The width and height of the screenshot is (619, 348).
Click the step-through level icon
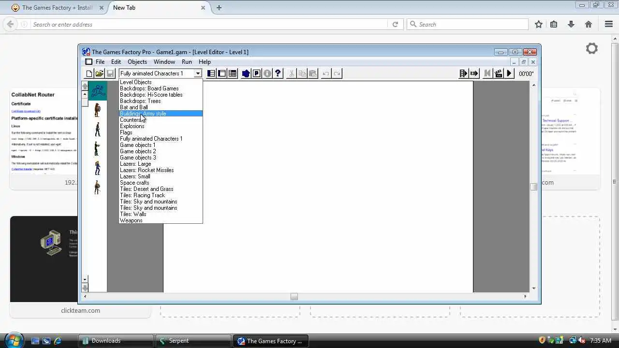tap(474, 73)
